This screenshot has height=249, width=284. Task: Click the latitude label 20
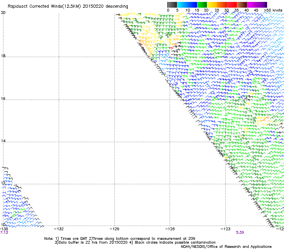[x=3, y=13]
